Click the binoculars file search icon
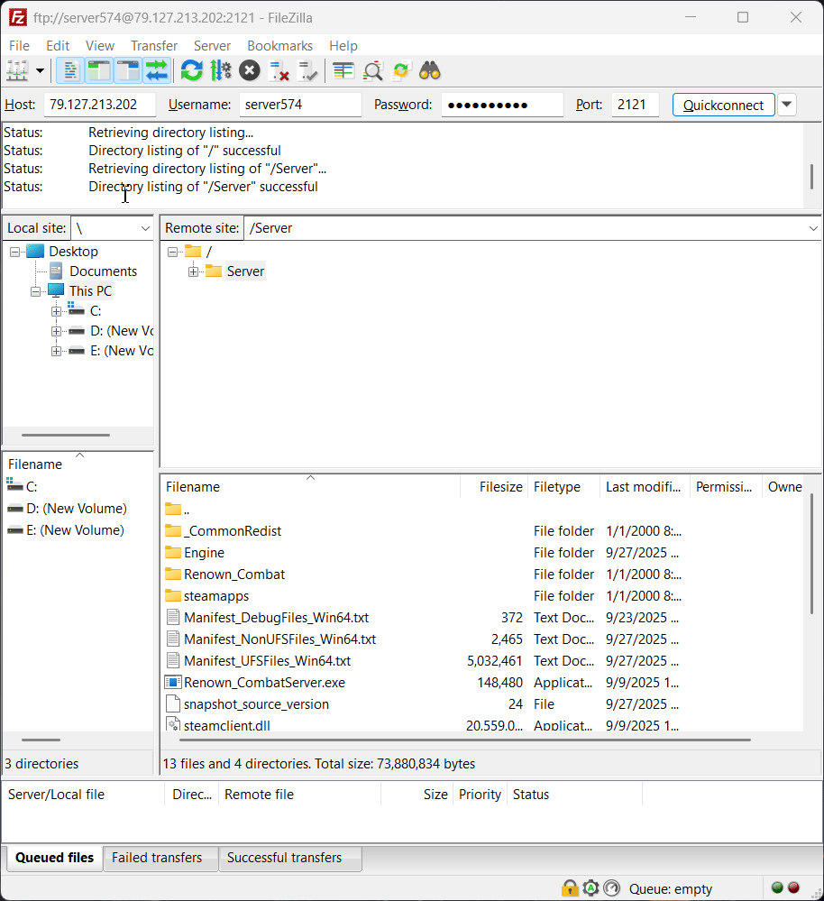The width and height of the screenshot is (824, 901). pos(429,70)
